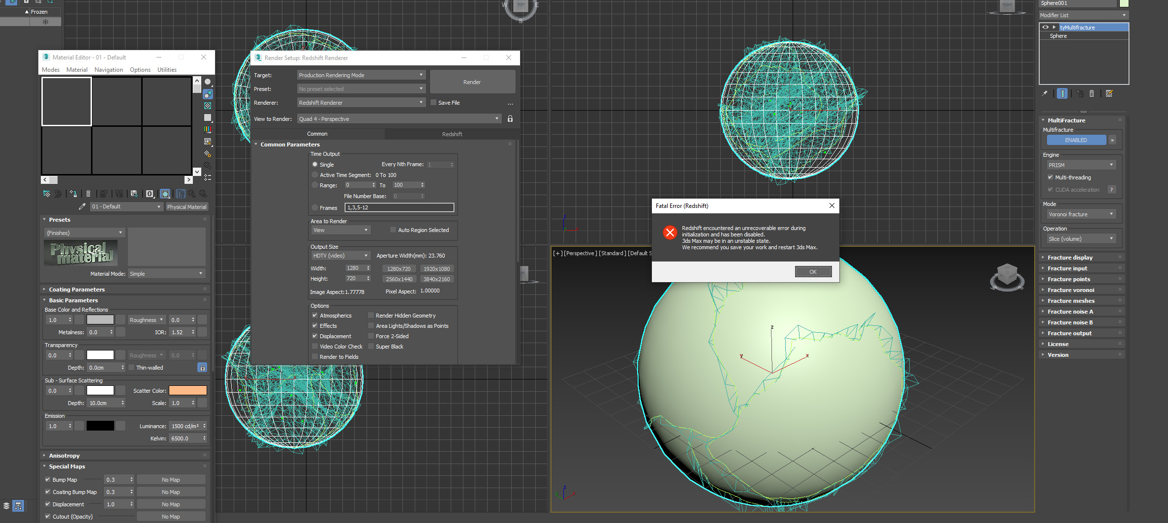Expand the Coating Parameters rollout
Image resolution: width=1168 pixels, height=523 pixels.
[125, 289]
